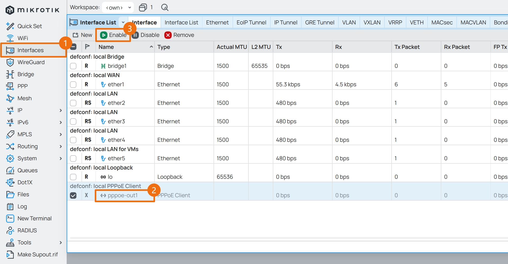Image resolution: width=508 pixels, height=264 pixels.
Task: Expand the Interface List title dropdown
Action: [x=123, y=22]
